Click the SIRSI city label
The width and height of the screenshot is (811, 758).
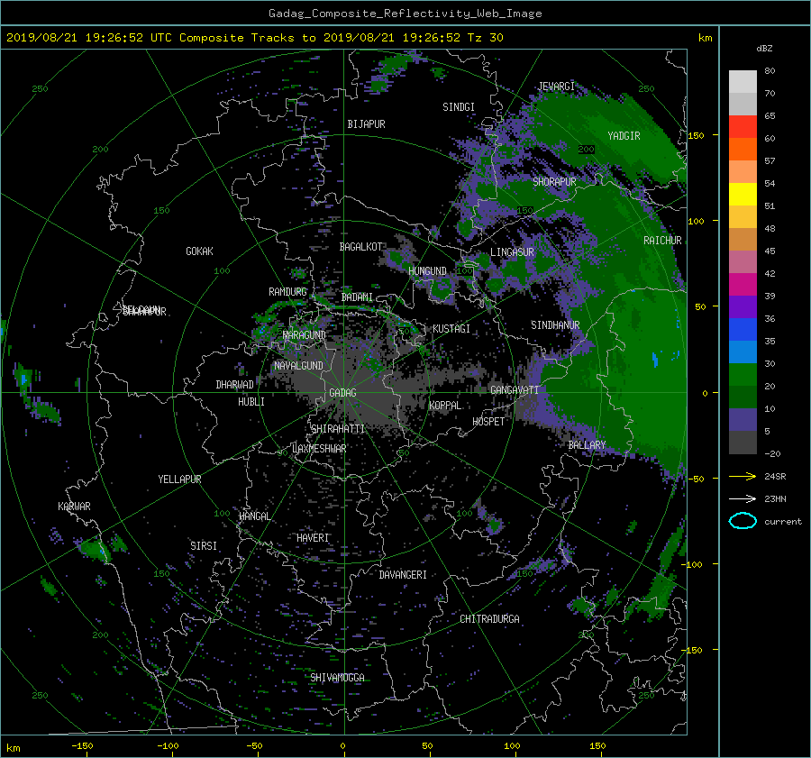click(x=204, y=546)
